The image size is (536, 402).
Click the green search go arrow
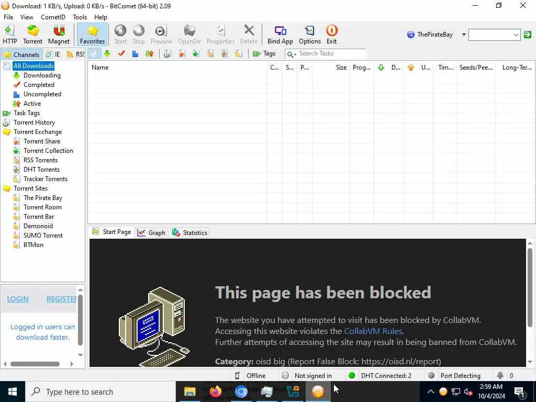pyautogui.click(x=528, y=35)
